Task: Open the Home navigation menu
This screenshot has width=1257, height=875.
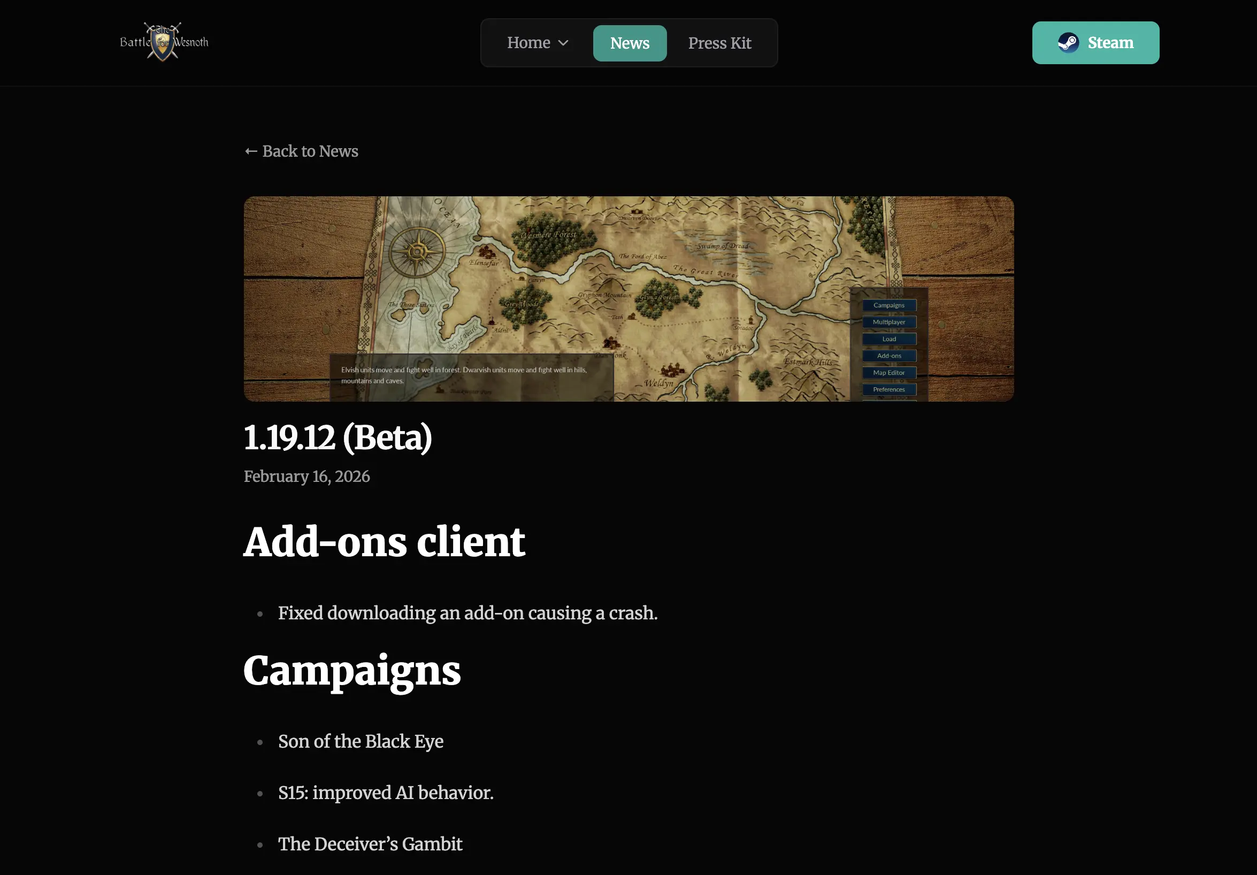Action: point(528,43)
